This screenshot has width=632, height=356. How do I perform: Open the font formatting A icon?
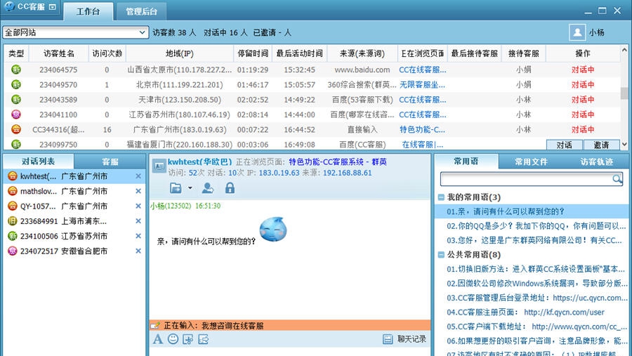tap(157, 339)
